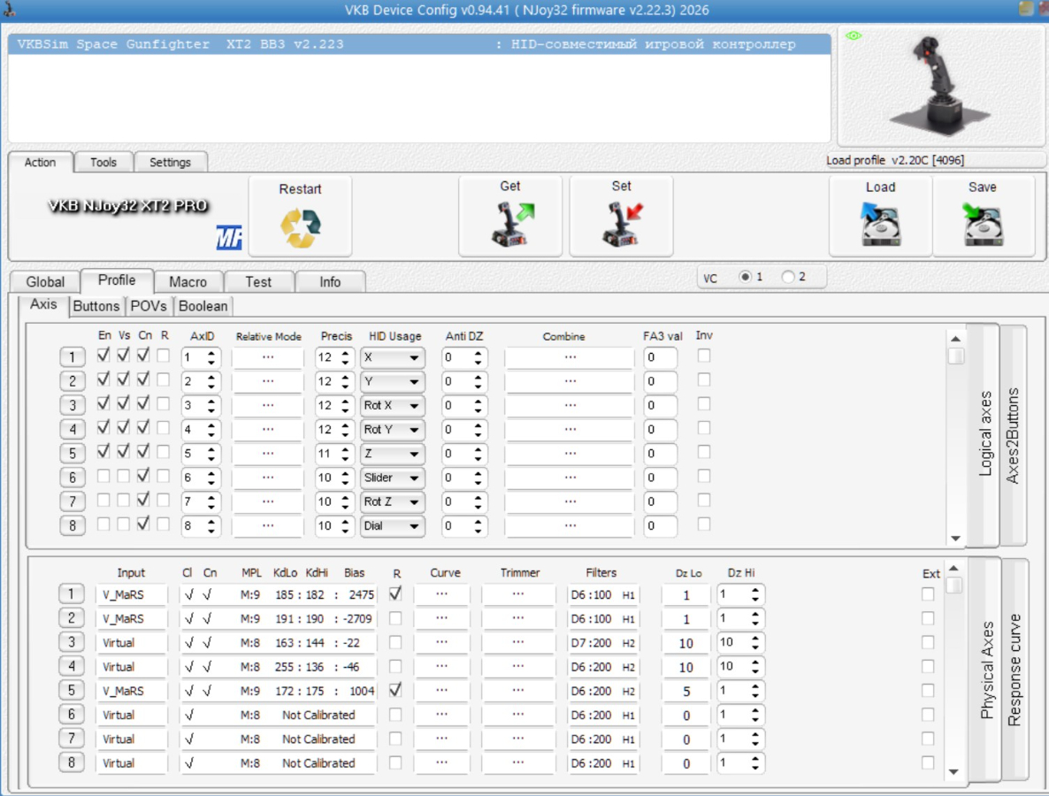Open Relative Mode dots for axis 1
This screenshot has height=796, width=1049.
pos(268,357)
